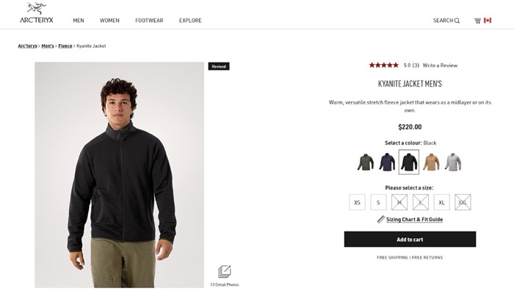Click the Canada flag country selector
This screenshot has height=294, width=514.
click(488, 21)
